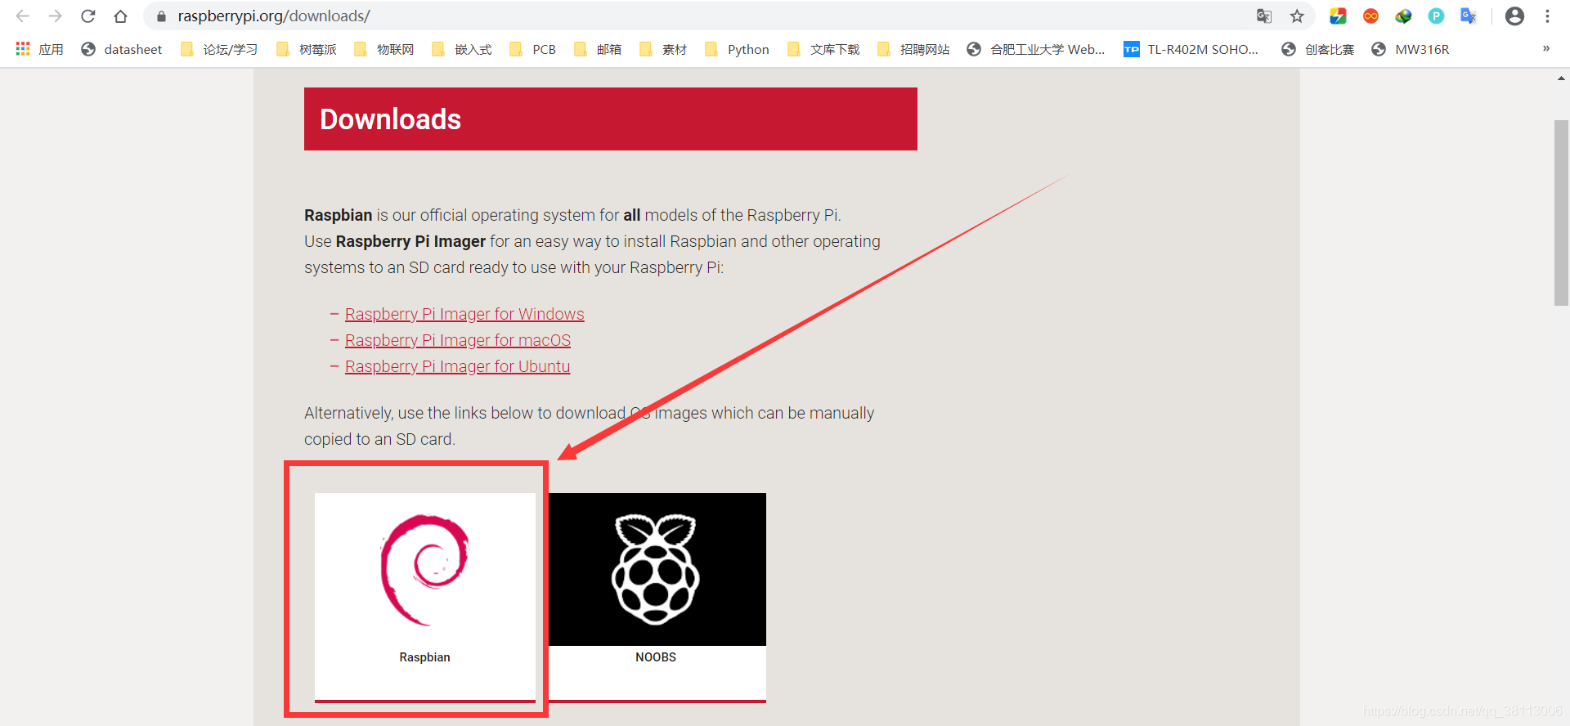Open the MW316R bookmark
Viewport: 1570px width, 726px height.
[x=1411, y=49]
